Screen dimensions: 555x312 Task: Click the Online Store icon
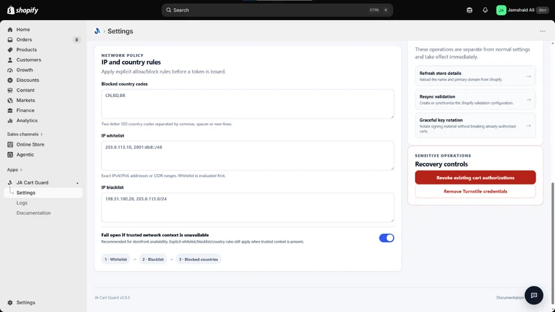point(10,144)
